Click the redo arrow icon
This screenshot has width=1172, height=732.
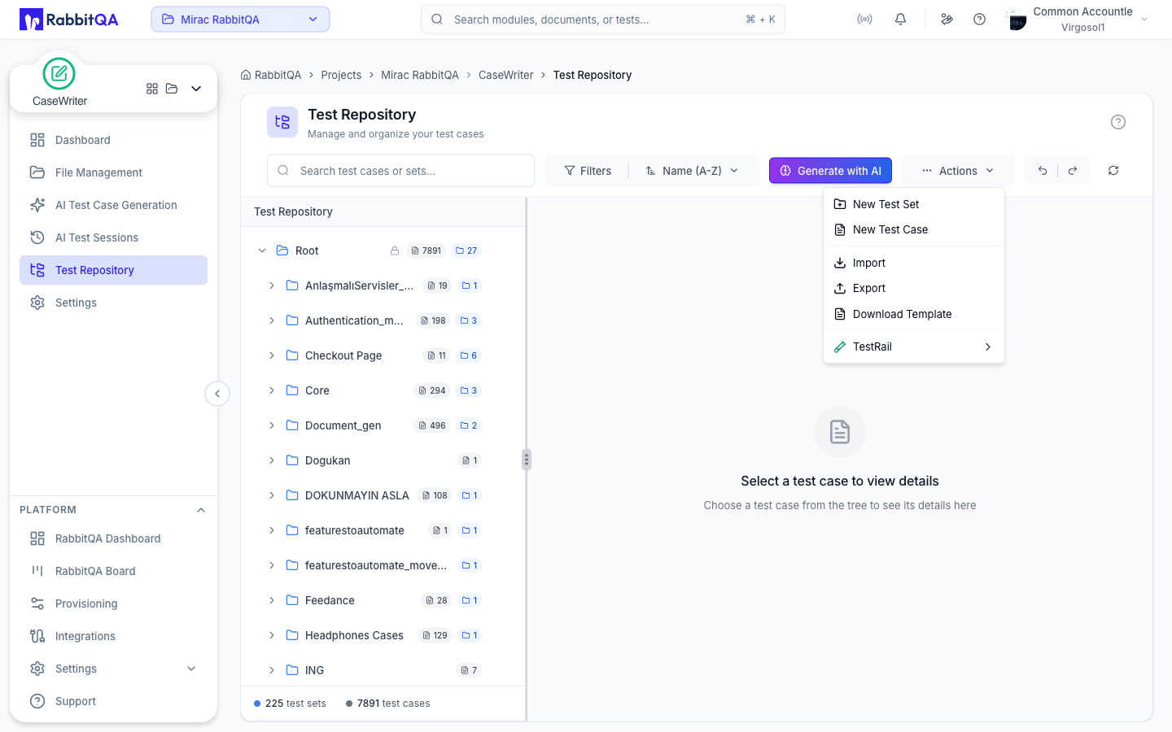(x=1073, y=171)
